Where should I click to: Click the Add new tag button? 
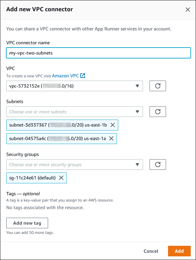[27, 223]
